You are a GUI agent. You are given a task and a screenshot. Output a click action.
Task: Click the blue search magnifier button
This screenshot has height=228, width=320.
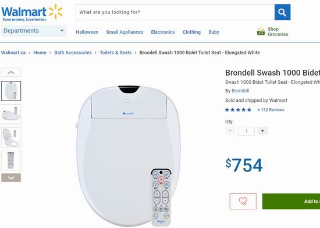pyautogui.click(x=282, y=12)
